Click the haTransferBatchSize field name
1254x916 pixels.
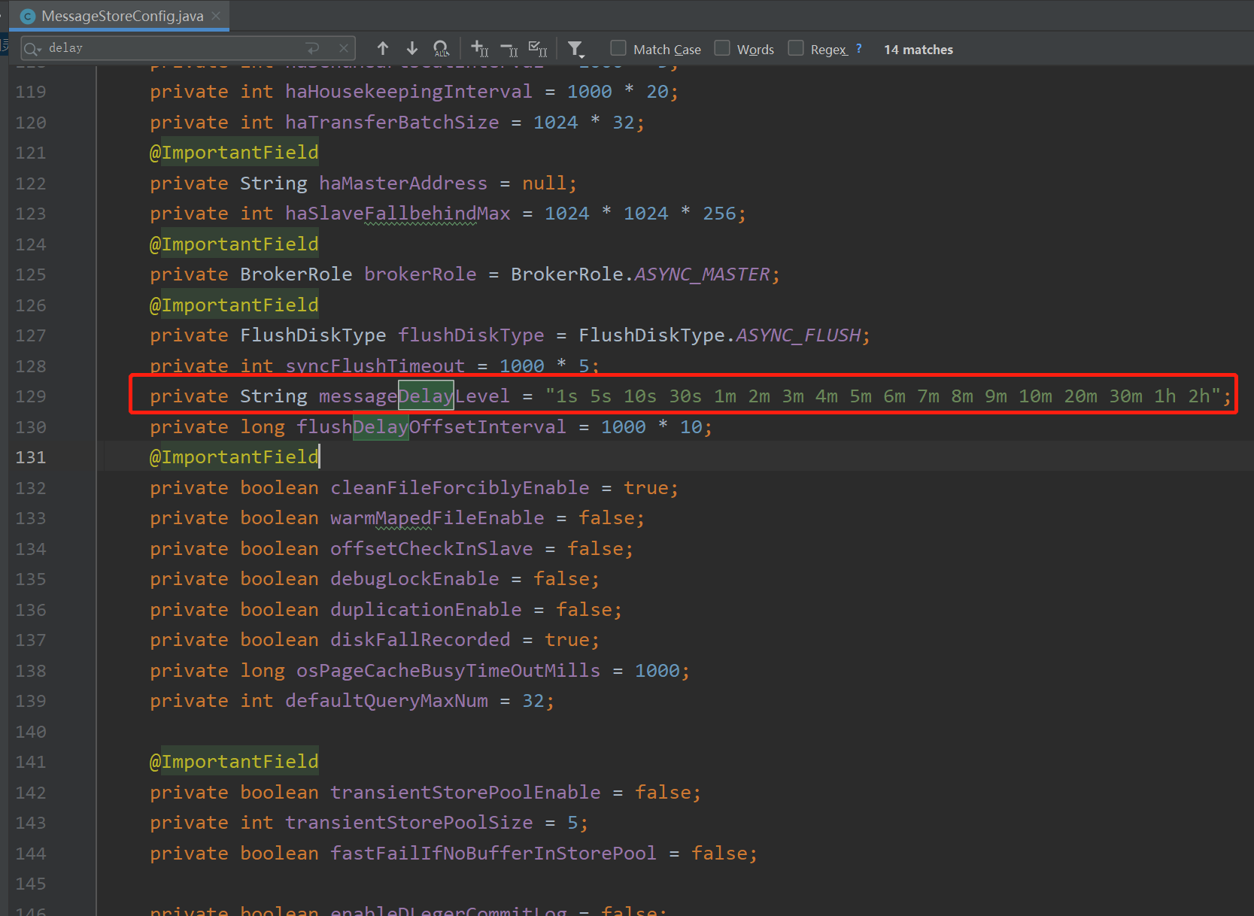tap(392, 123)
